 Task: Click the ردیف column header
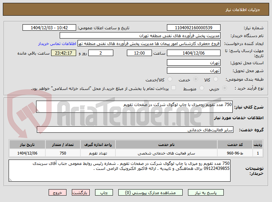point(258,145)
